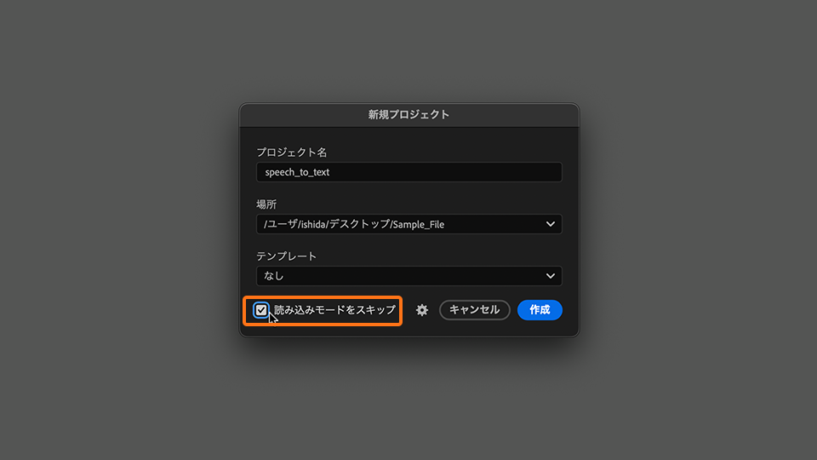Focus the プロジェクト名 input field
817x460 pixels.
tap(408, 172)
